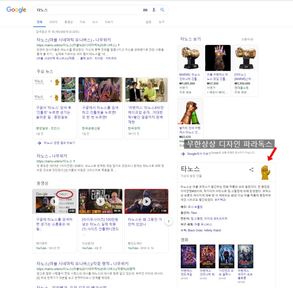The height and width of the screenshot is (288, 293).
Task: Open video title 타노스는 왜 그동안 가만히 있었나
Action: tap(145, 222)
